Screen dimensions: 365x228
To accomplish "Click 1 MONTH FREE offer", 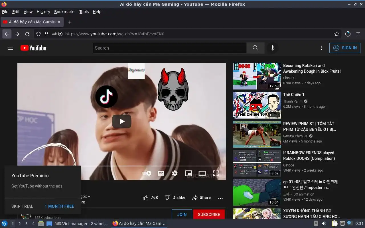I will coord(59,206).
